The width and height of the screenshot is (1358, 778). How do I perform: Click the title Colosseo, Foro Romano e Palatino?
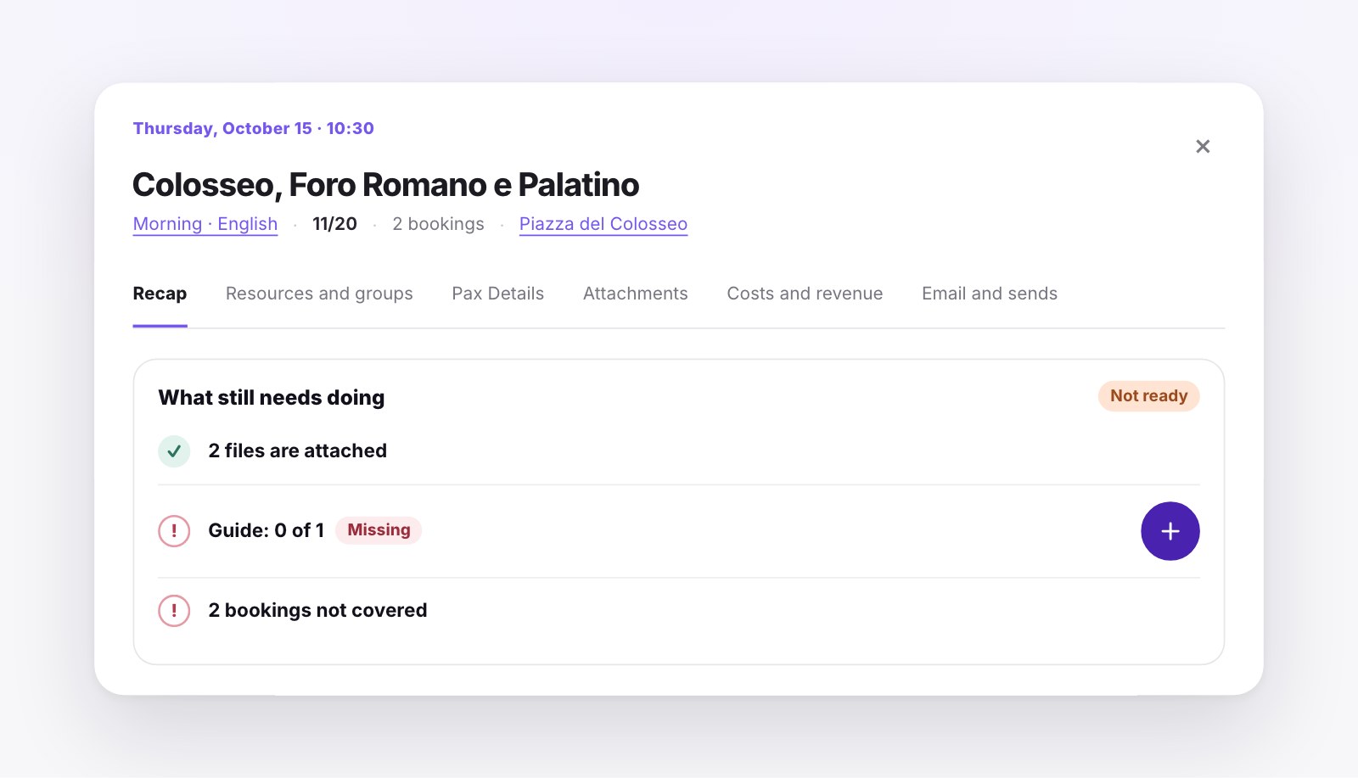(x=386, y=185)
